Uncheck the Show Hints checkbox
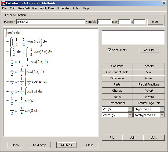This screenshot has width=168, height=152. point(109,50)
